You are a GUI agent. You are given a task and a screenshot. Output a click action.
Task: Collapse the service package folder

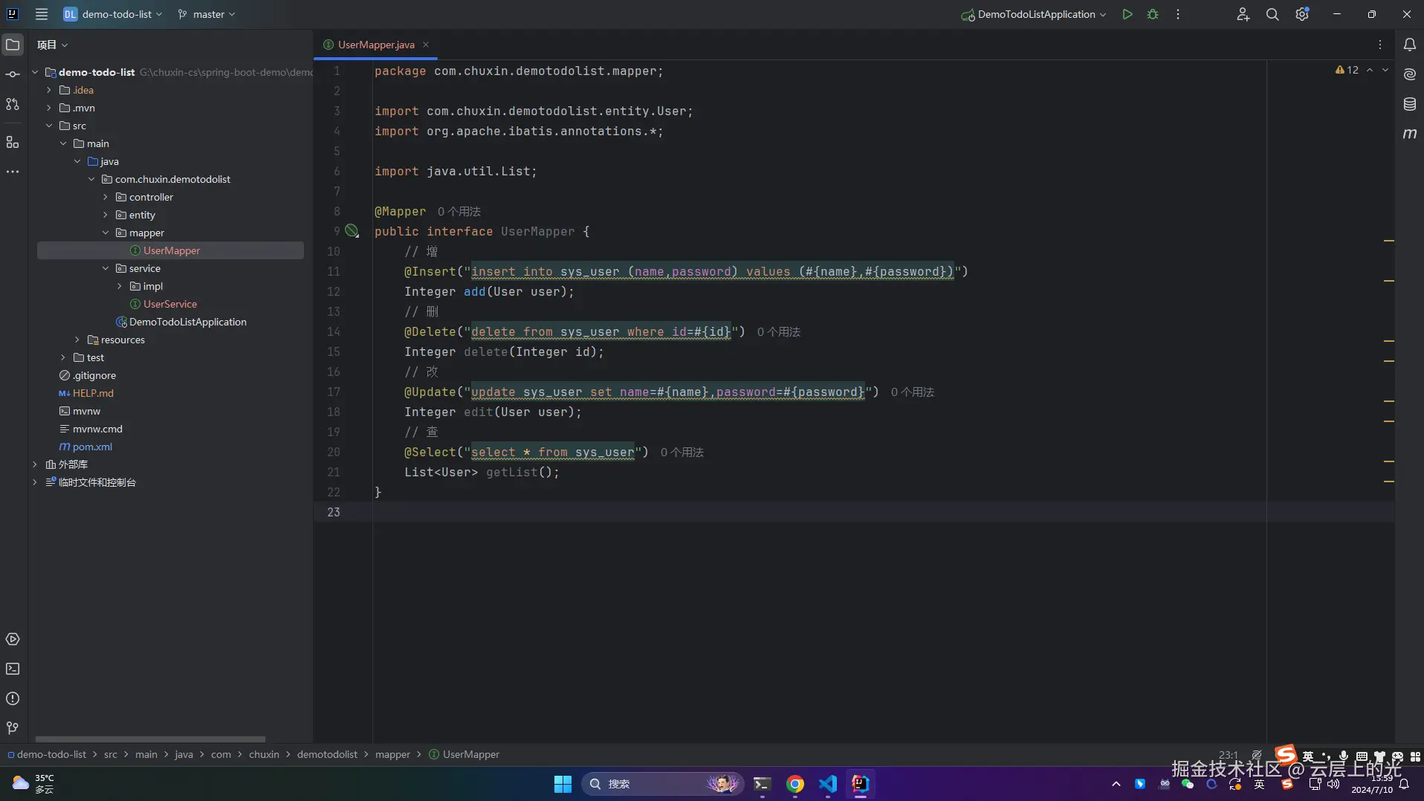tap(106, 268)
